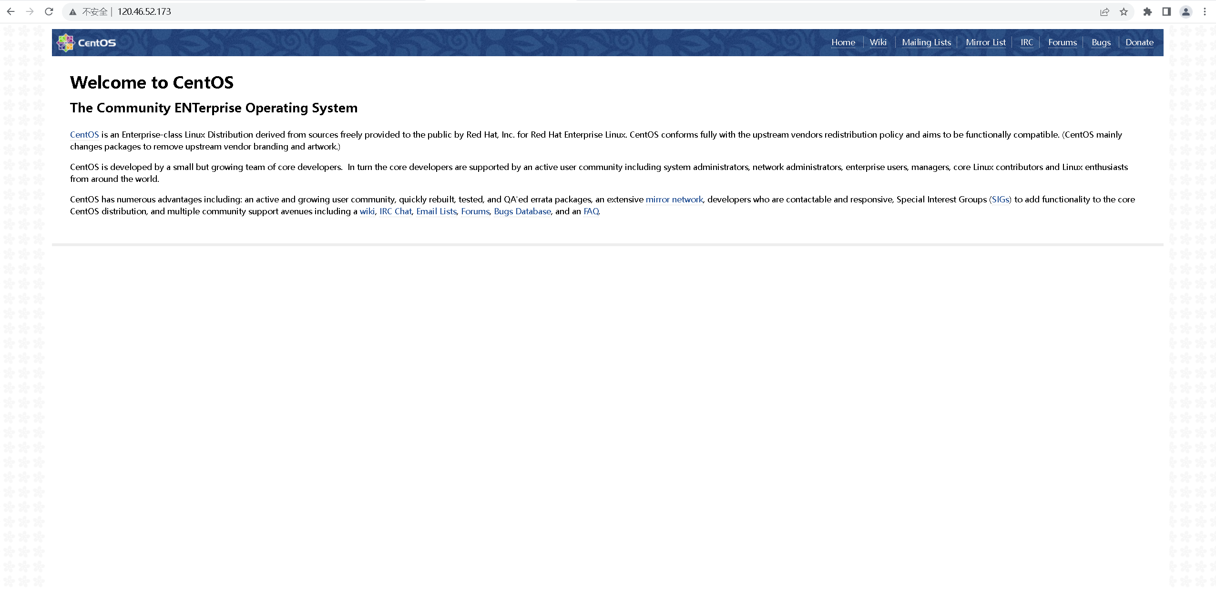The width and height of the screenshot is (1216, 589).
Task: Follow the mirror network link
Action: click(674, 200)
